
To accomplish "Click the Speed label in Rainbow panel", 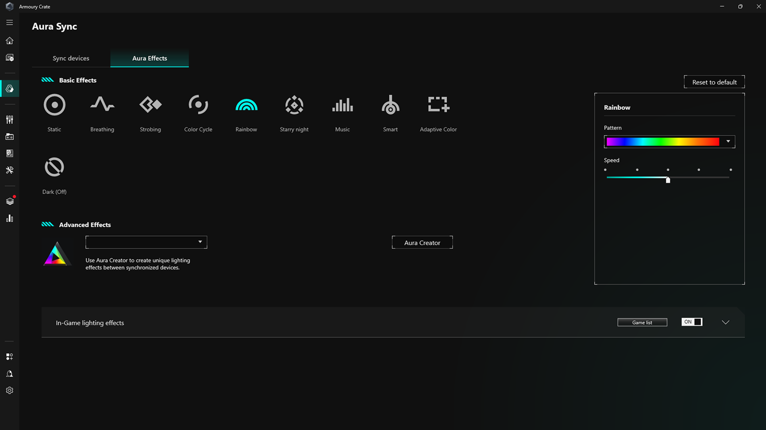I will coord(612,160).
